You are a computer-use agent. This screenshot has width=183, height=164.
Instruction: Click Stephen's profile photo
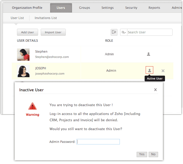tap(23, 54)
